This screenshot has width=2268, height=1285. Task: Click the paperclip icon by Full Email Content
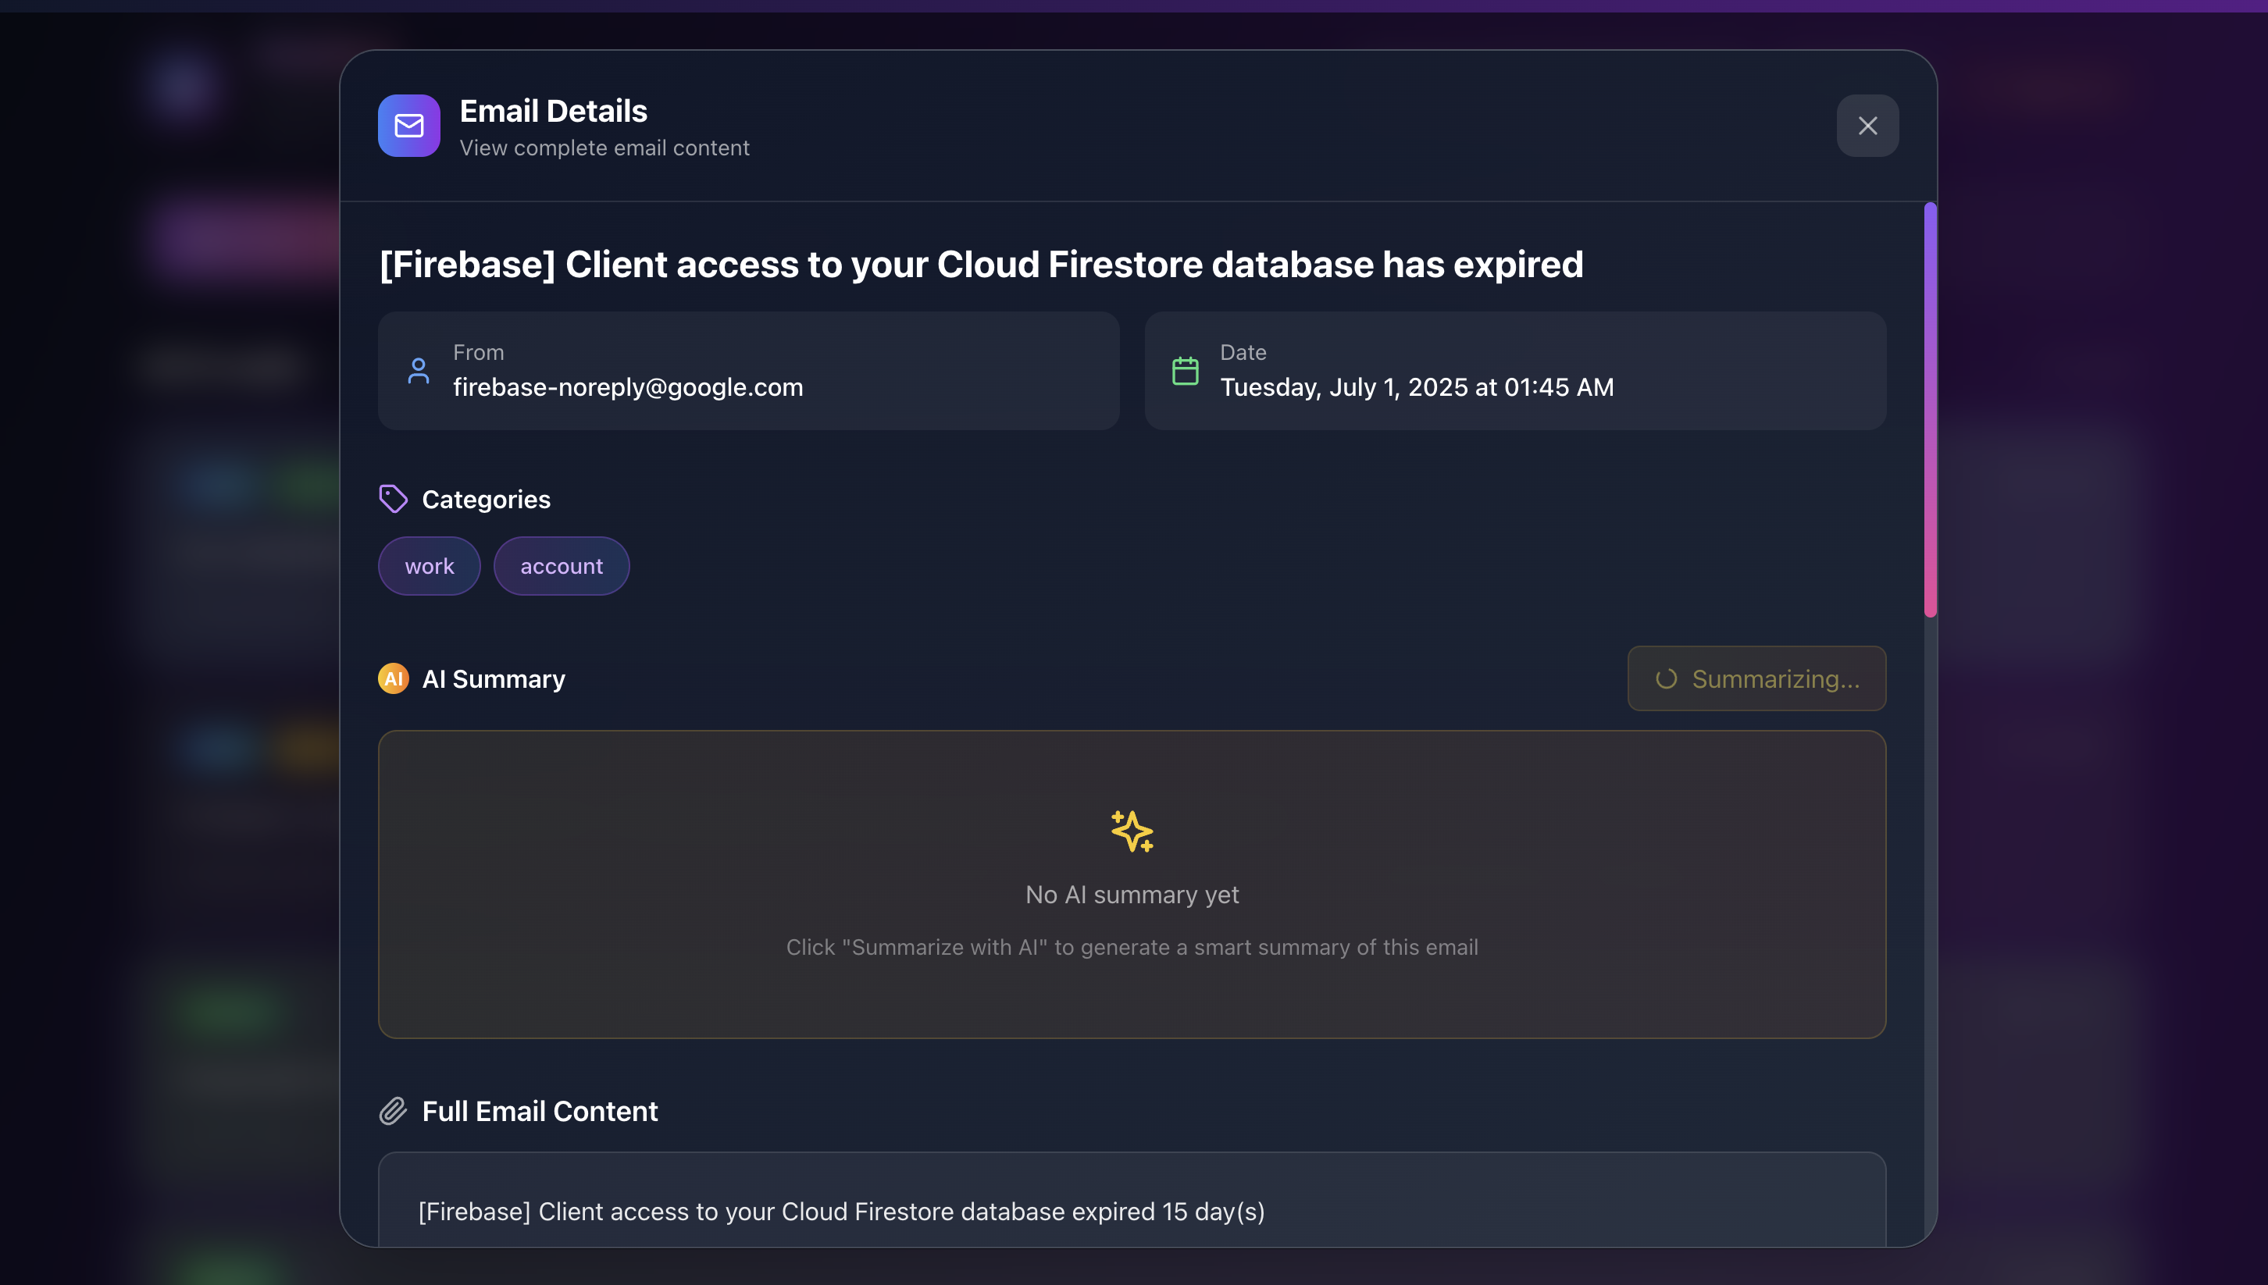coord(393,1111)
